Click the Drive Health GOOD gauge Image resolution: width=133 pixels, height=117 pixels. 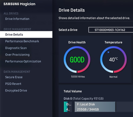tap(77, 60)
